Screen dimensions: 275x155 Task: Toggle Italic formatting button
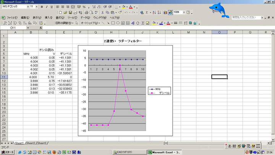(x=47, y=7)
